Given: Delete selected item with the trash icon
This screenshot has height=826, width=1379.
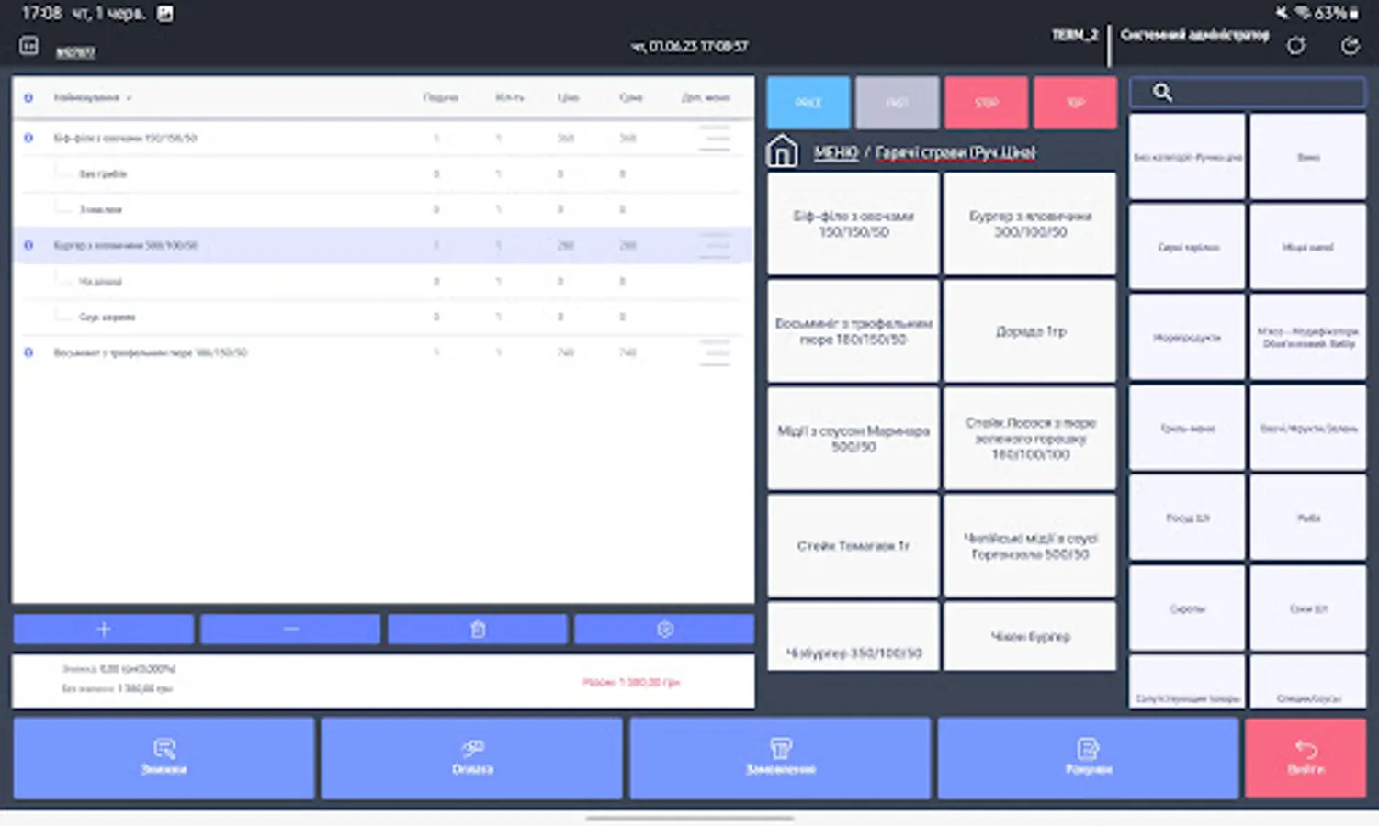Looking at the screenshot, I should (478, 630).
